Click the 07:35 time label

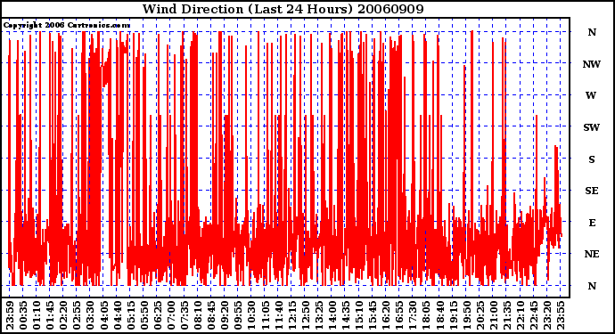(184, 315)
